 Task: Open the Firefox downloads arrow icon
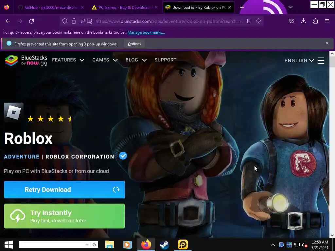point(303,21)
